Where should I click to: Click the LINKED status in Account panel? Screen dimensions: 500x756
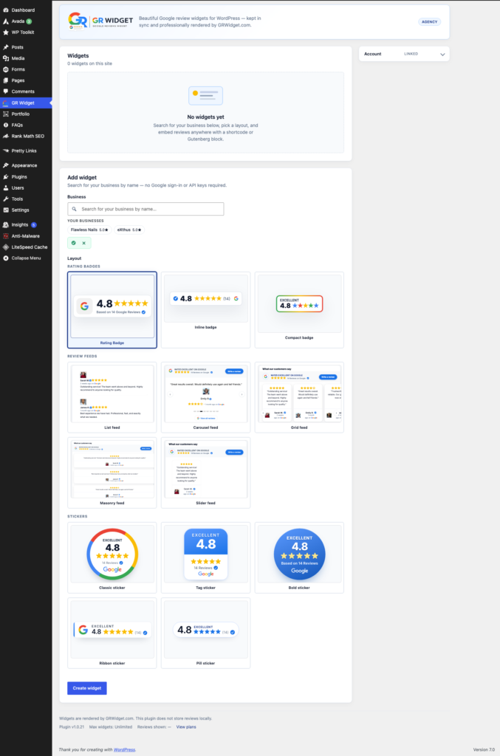(411, 54)
